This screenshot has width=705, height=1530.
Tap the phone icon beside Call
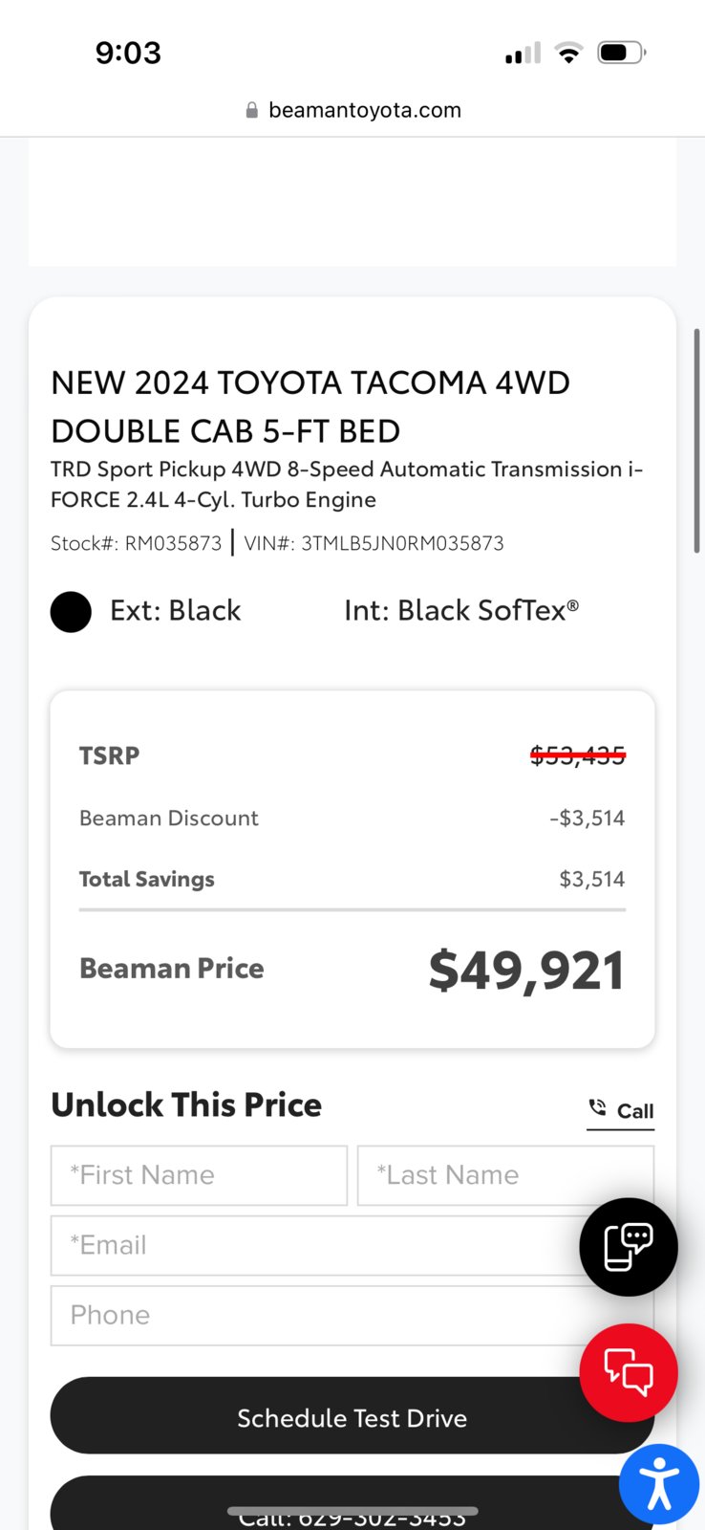pos(598,1107)
